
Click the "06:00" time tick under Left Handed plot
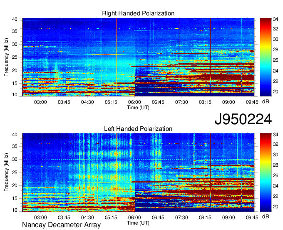pos(134,217)
